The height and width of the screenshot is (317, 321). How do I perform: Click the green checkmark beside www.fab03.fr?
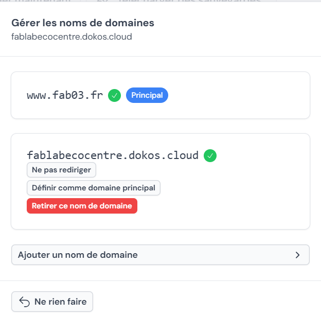pyautogui.click(x=115, y=95)
